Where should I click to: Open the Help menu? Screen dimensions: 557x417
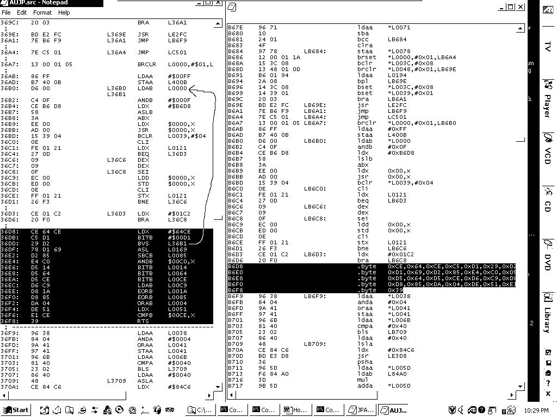click(x=64, y=12)
